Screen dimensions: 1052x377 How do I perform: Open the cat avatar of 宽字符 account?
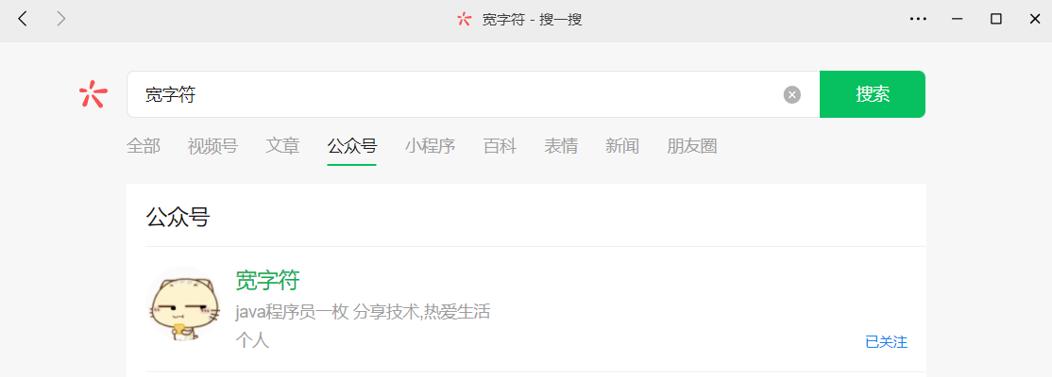click(182, 304)
